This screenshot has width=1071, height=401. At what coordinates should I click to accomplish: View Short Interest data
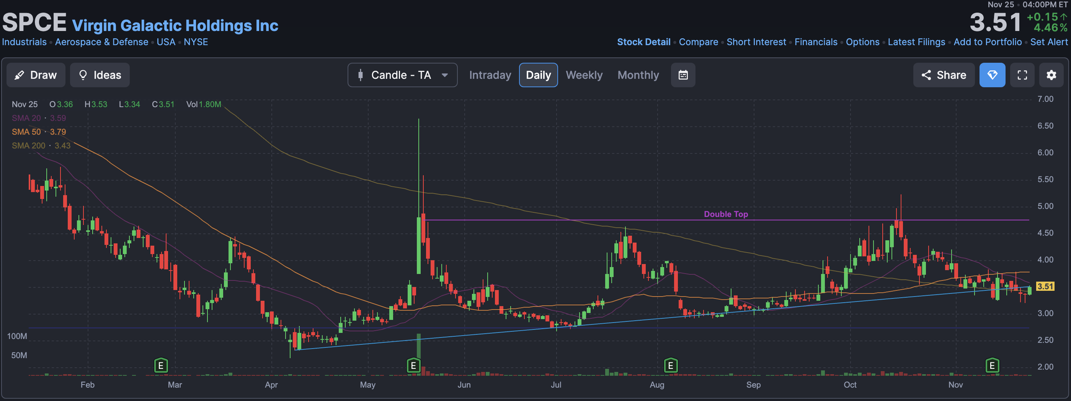(756, 42)
